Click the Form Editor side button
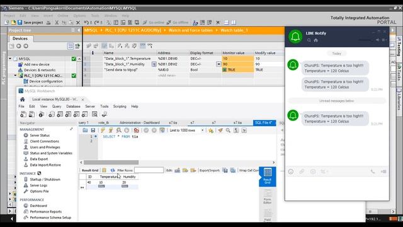 point(267,197)
